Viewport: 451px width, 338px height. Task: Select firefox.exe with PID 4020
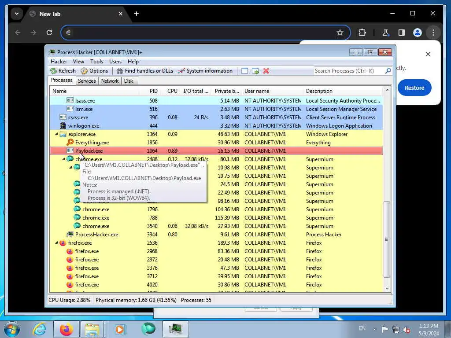(x=216, y=285)
